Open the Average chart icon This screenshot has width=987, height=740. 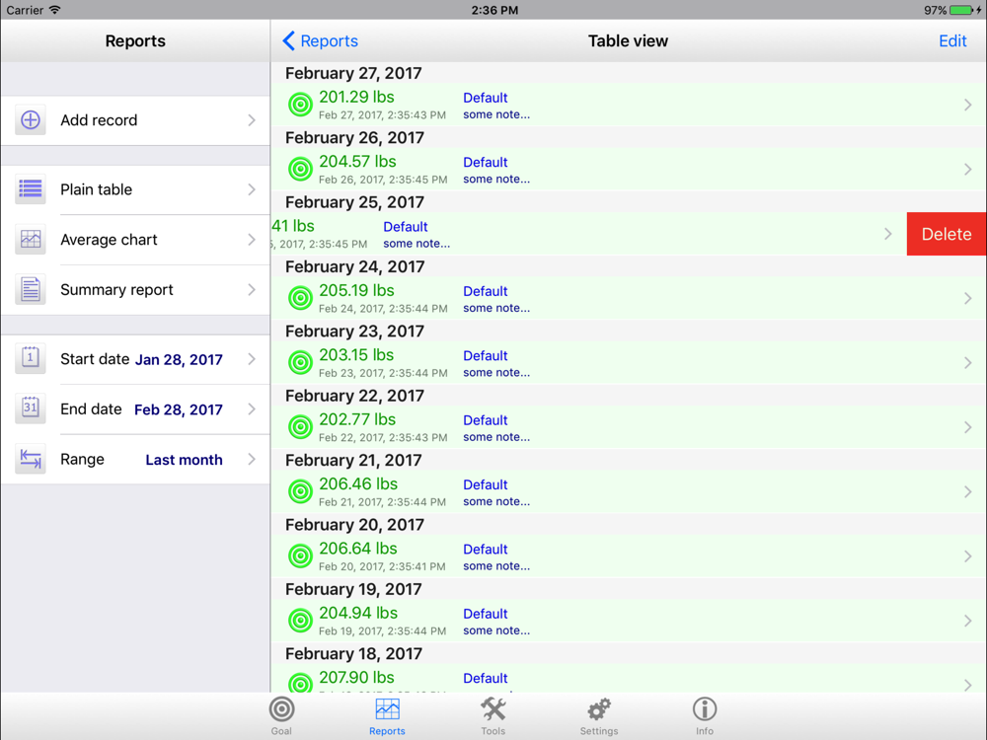pos(31,240)
